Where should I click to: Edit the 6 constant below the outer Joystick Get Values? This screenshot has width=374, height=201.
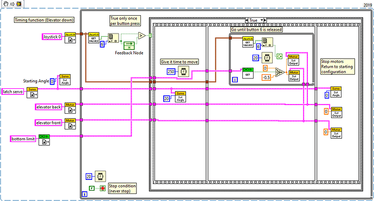(102, 44)
